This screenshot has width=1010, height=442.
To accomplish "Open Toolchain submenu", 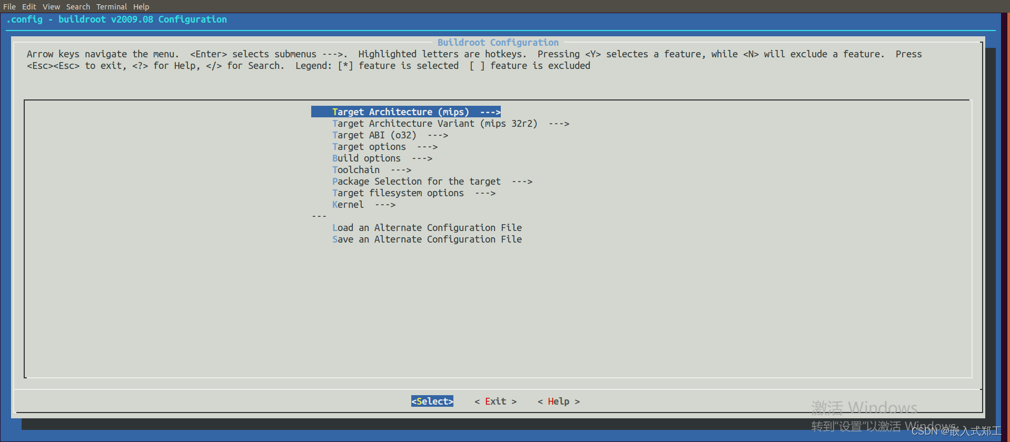I will (x=372, y=169).
